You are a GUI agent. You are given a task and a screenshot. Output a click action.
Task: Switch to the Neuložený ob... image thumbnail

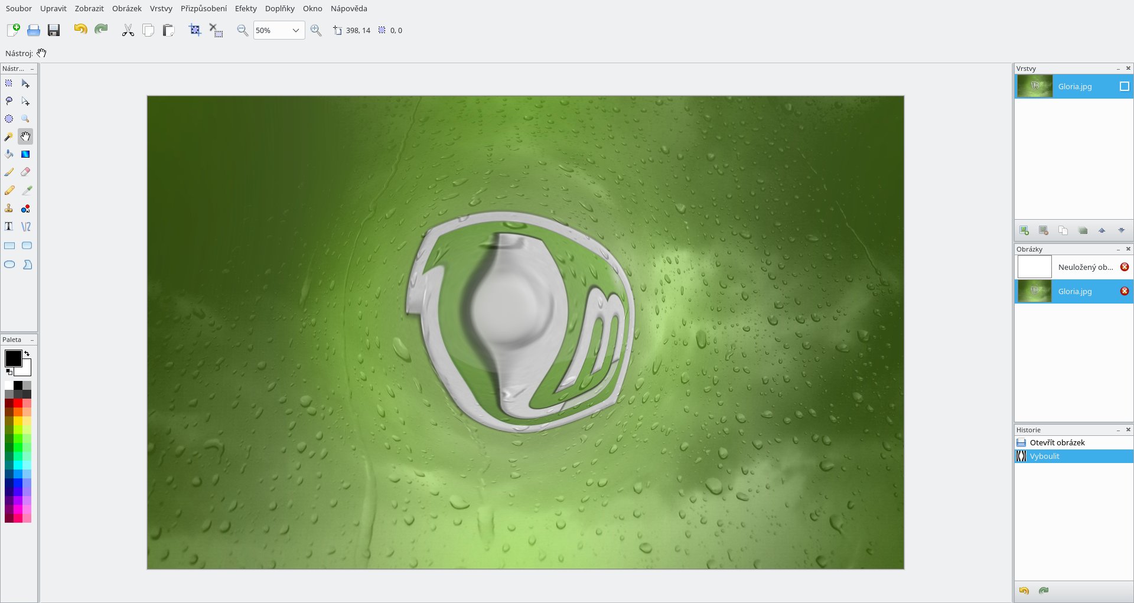pos(1035,267)
